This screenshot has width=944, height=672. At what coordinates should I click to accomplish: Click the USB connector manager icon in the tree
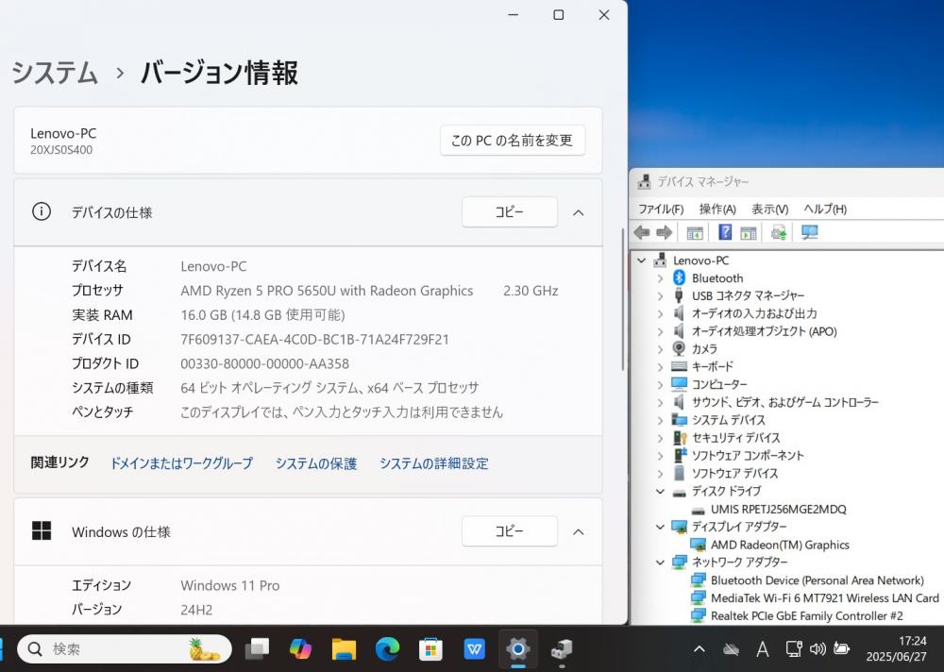[679, 295]
